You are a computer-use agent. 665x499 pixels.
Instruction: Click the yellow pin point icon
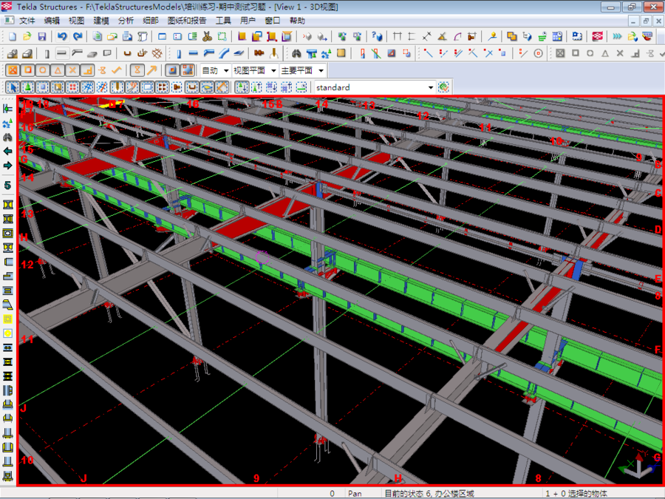tap(492, 36)
